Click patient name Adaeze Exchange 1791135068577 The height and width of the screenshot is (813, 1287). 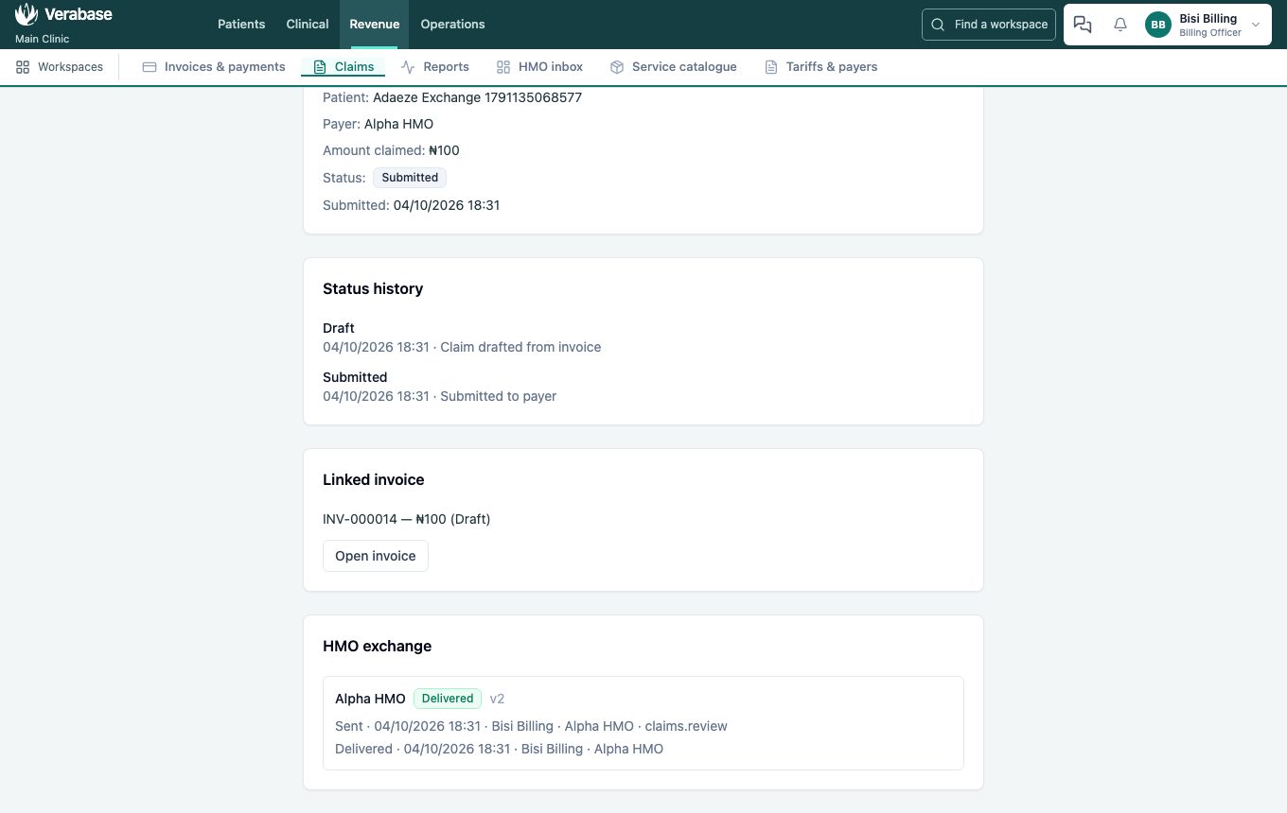[x=477, y=97]
